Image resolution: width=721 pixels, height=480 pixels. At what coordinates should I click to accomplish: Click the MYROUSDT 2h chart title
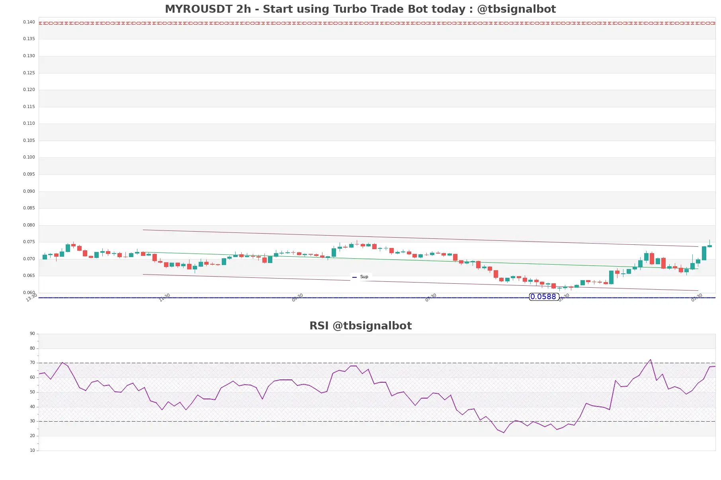360,9
